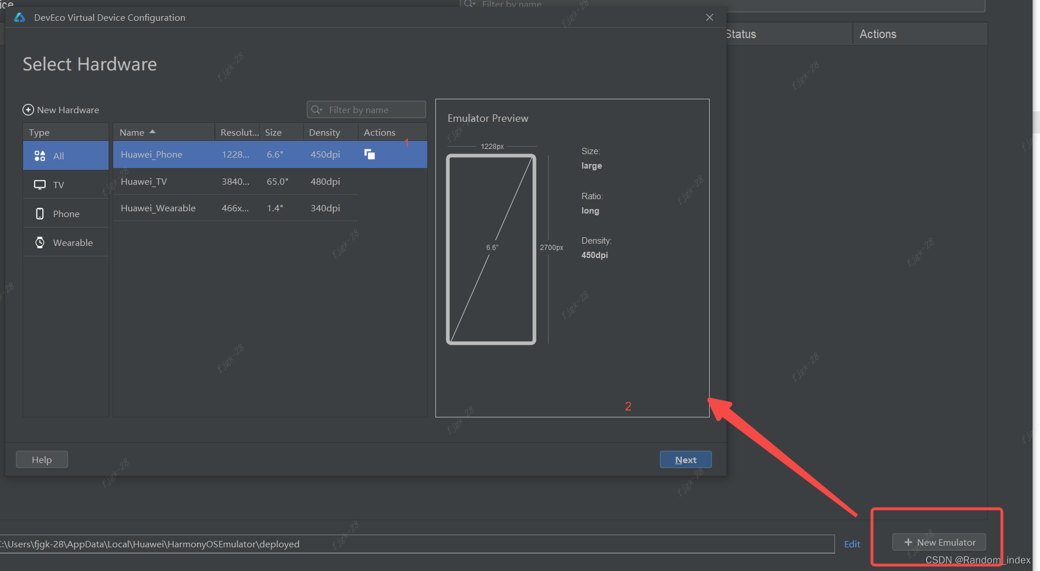This screenshot has height=571, width=1040.
Task: Select the Phone device type category
Action: (x=66, y=214)
